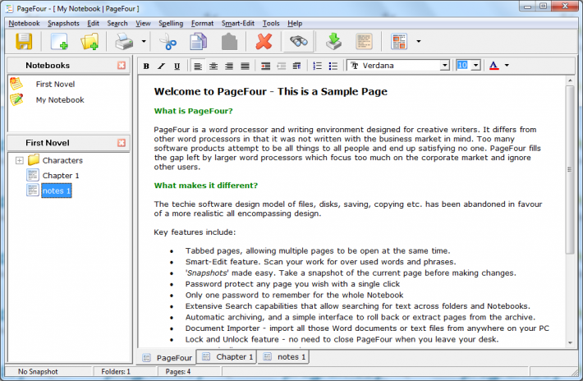Open the Help menu
The image size is (583, 381).
pos(295,23)
